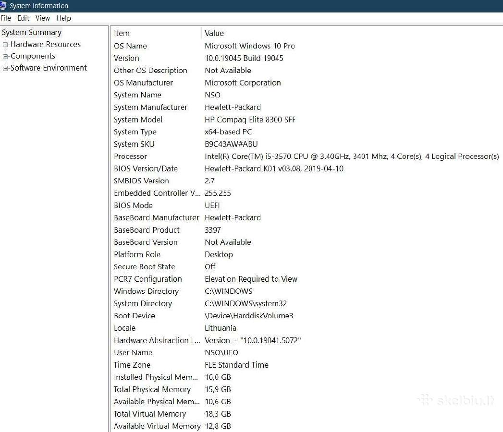Click the System Information title bar icon
This screenshot has height=432, width=503.
[3, 5]
